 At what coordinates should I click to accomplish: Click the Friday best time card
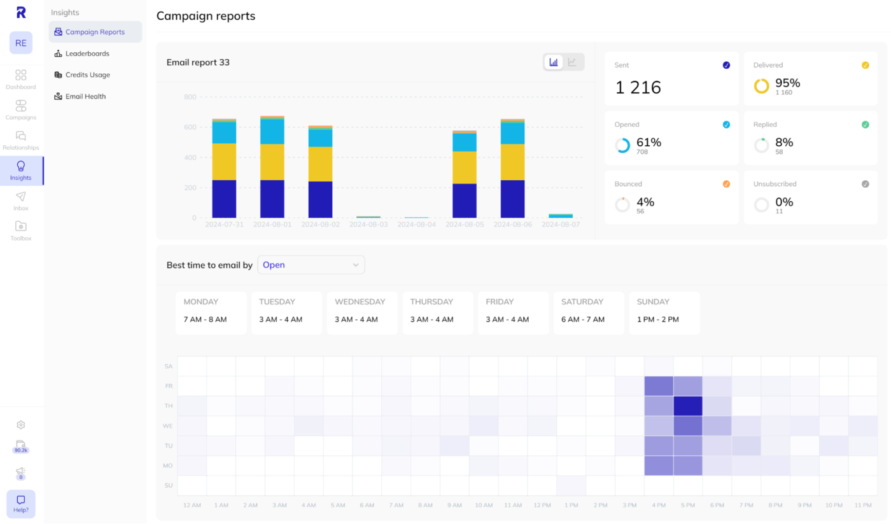pos(513,313)
